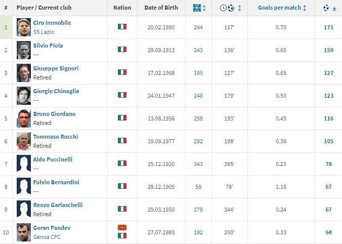Click Ciro Immobile's player photo
The width and height of the screenshot is (342, 244).
[24, 27]
